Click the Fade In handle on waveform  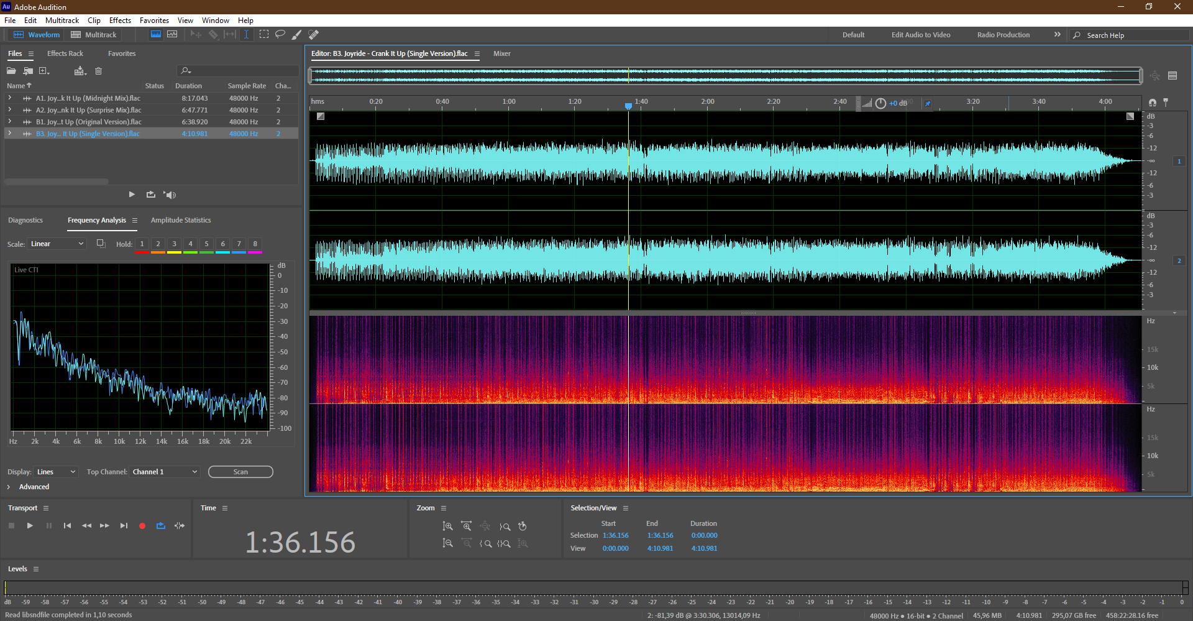321,116
